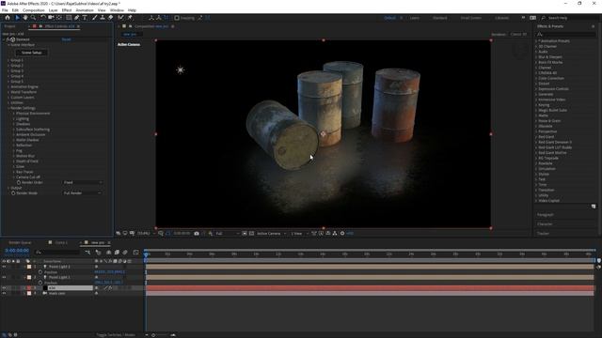
Task: Select the Brush tool
Action: click(94, 18)
